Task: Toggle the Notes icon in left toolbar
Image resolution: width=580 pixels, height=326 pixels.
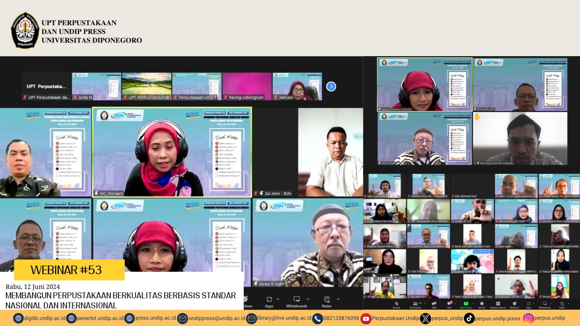Action: [x=327, y=299]
